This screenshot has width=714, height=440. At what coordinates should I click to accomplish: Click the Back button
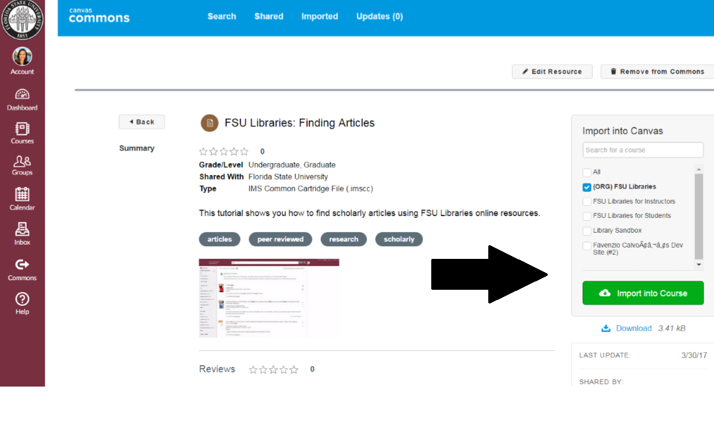coord(141,122)
